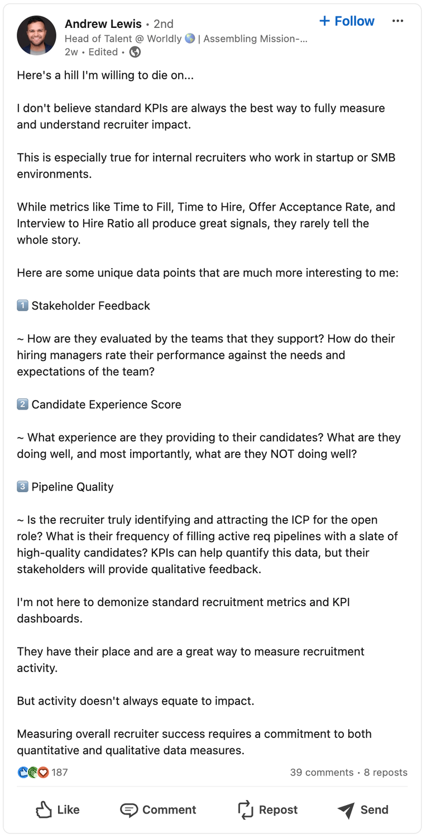Open the three-dot post options menu
Viewport: 426px width, 838px height.
[398, 21]
